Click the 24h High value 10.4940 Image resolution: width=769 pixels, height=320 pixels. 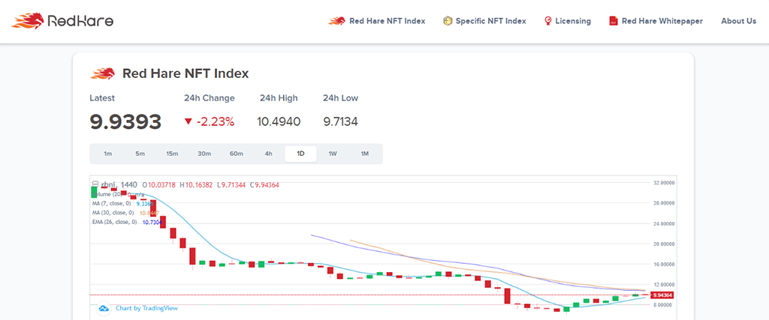279,122
